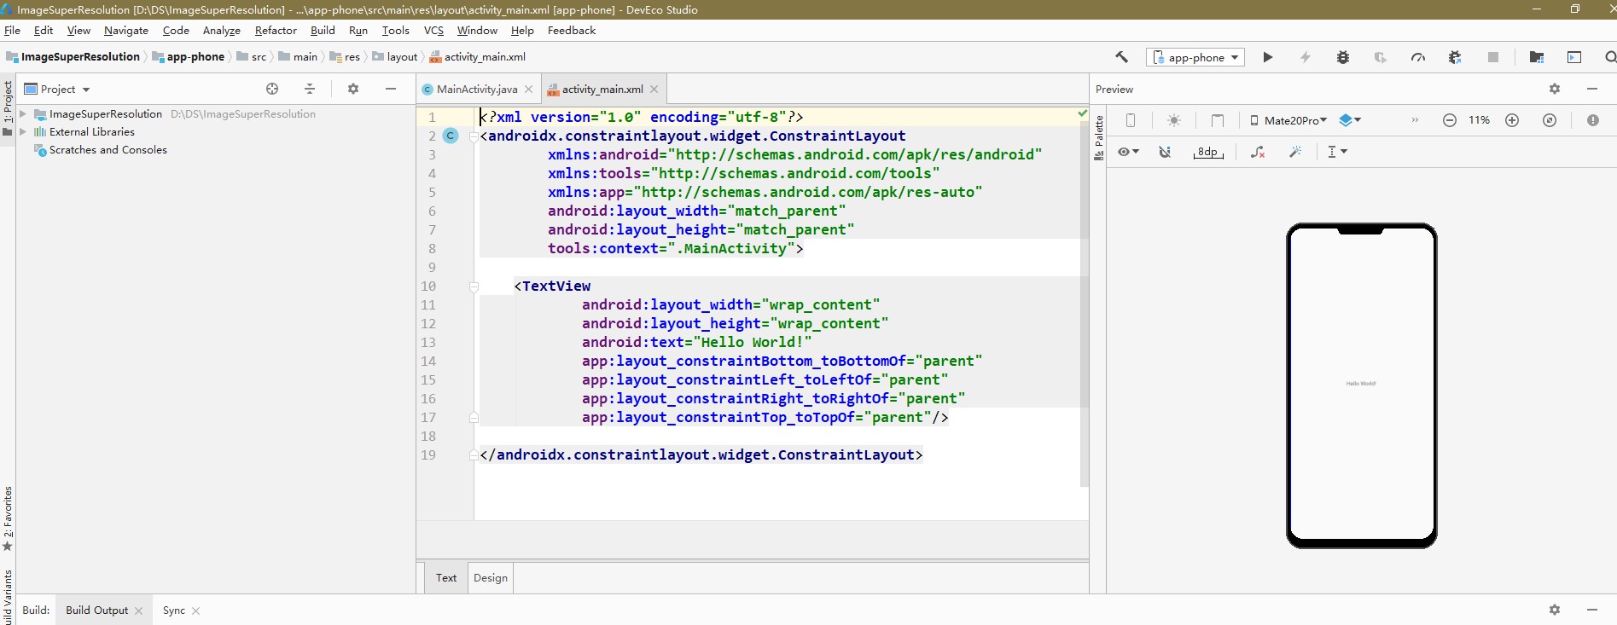
Task: Click the warnings exclamation icon in Preview
Action: tap(1593, 120)
